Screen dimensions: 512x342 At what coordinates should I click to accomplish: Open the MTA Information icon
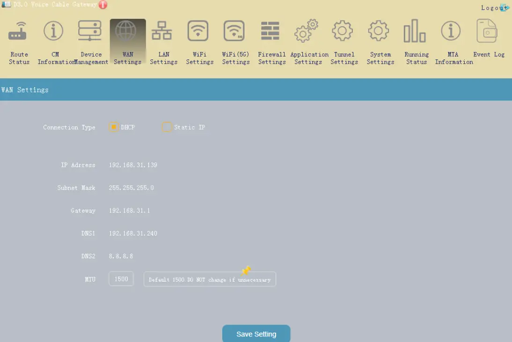click(x=451, y=31)
